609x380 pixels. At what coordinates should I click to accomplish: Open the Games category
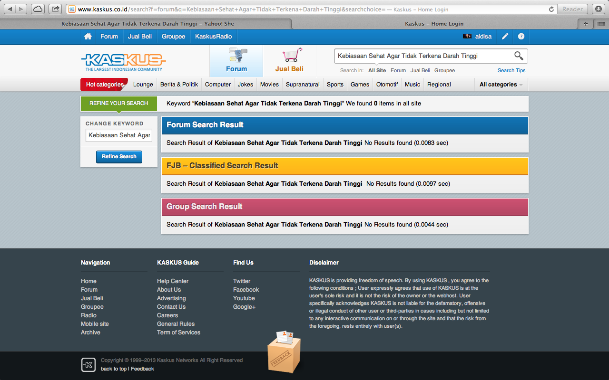click(360, 85)
